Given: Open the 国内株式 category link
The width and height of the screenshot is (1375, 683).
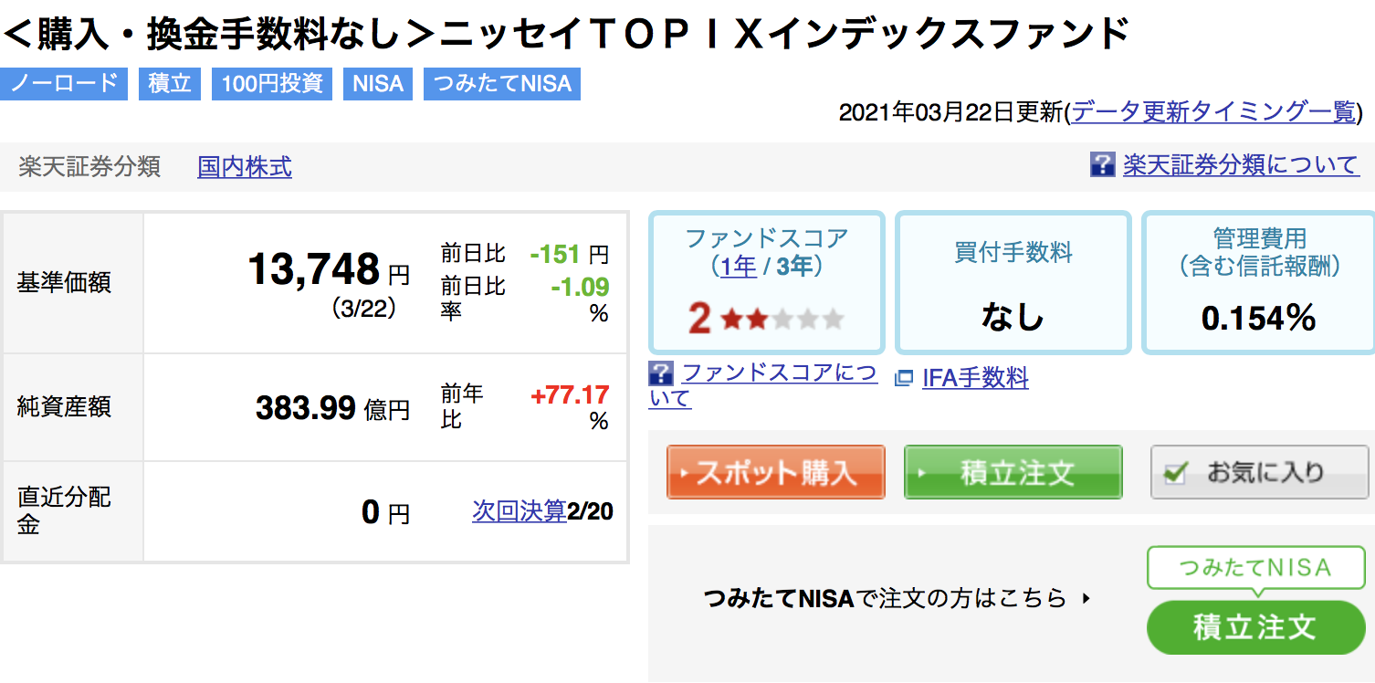Looking at the screenshot, I should point(245,167).
